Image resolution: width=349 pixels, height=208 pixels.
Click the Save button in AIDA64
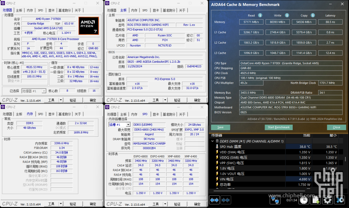220,127
